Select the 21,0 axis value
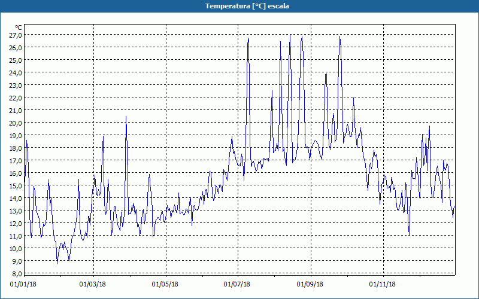The height and width of the screenshot is (299, 479). [16, 111]
